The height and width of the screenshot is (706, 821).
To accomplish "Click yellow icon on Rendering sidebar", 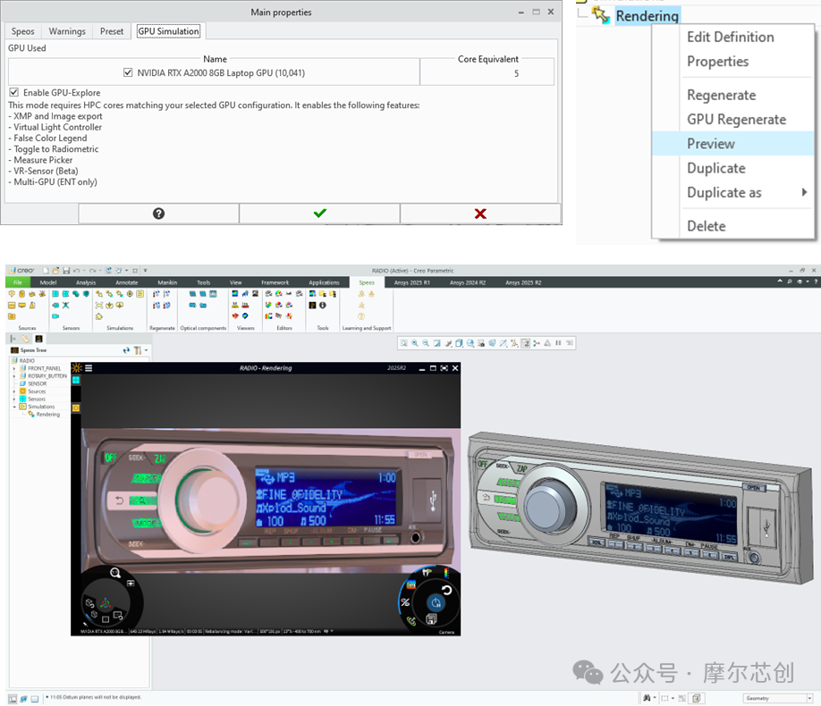I will (x=76, y=408).
